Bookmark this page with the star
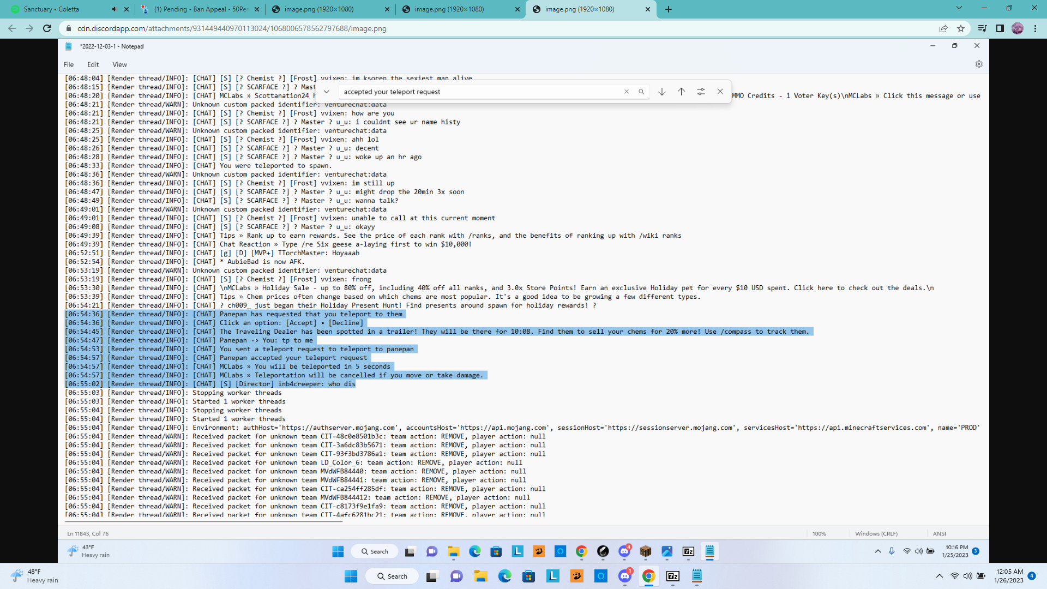1047x589 pixels. (961, 28)
